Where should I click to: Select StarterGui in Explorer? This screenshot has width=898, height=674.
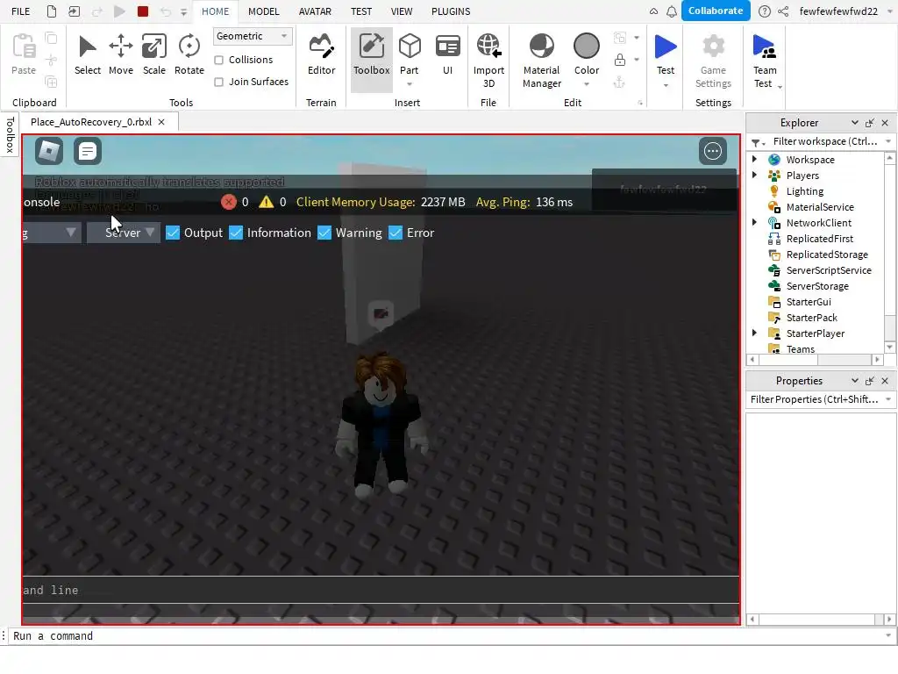point(808,302)
